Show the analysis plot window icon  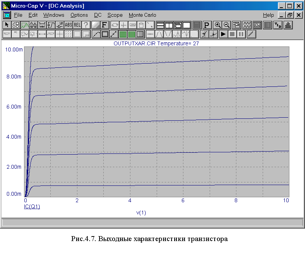coord(257,25)
